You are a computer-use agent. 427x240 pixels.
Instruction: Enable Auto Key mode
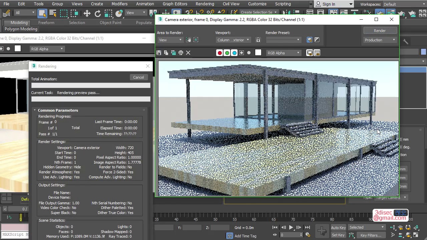pyautogui.click(x=338, y=228)
